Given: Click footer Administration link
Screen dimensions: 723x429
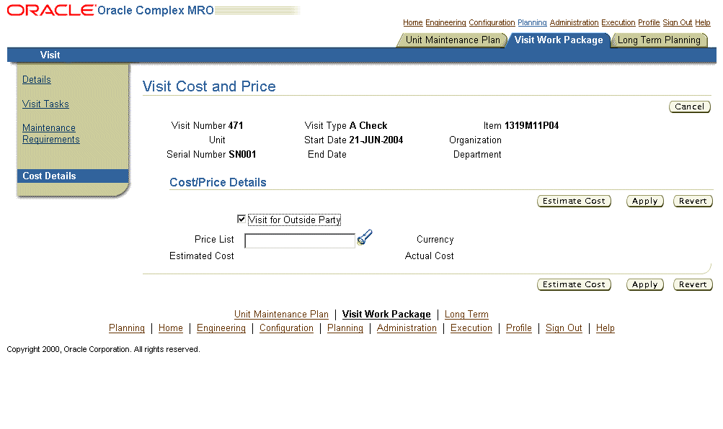Looking at the screenshot, I should click(407, 328).
